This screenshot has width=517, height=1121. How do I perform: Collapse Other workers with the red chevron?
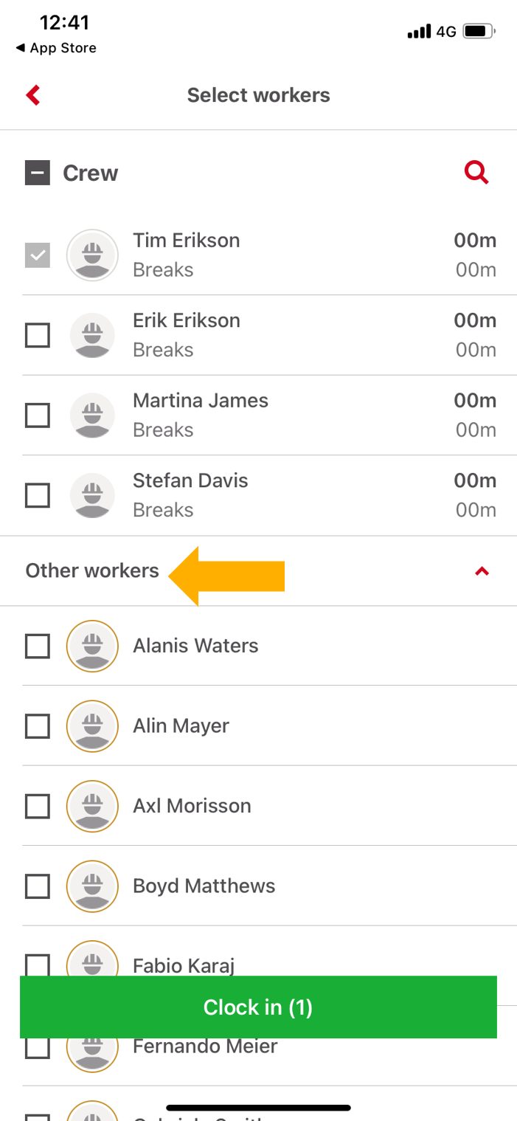point(482,570)
